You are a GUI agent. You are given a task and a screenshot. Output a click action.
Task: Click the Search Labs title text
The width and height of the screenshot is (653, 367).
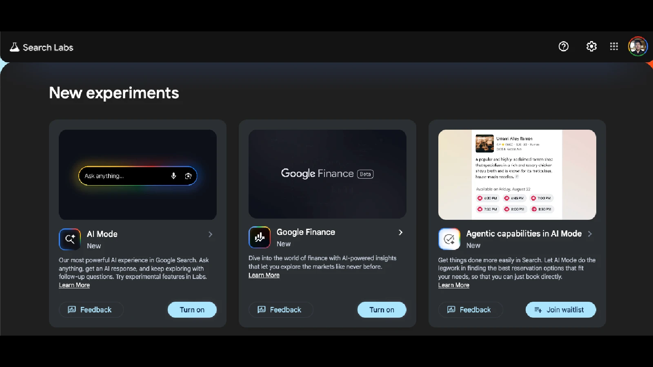[x=48, y=47]
